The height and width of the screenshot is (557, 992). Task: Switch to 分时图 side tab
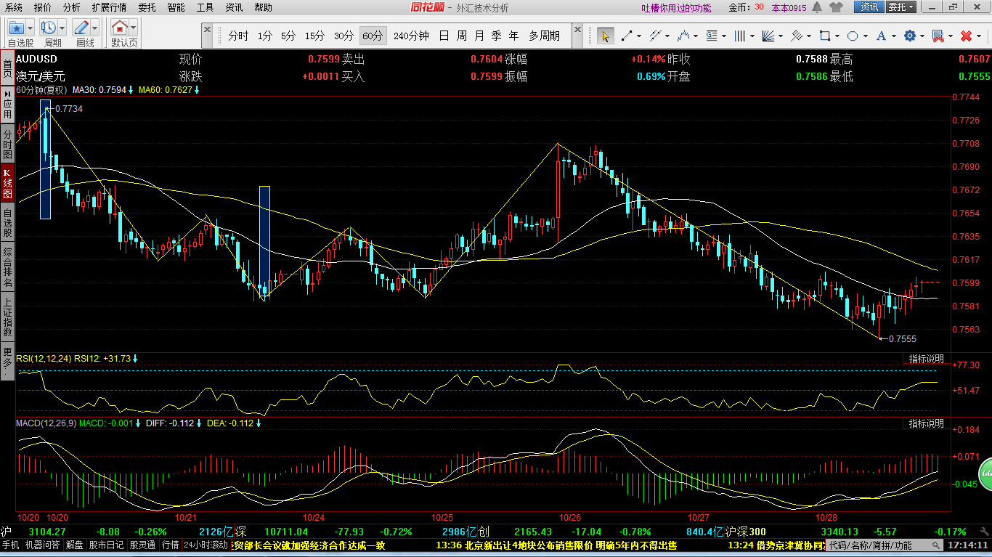[x=7, y=145]
